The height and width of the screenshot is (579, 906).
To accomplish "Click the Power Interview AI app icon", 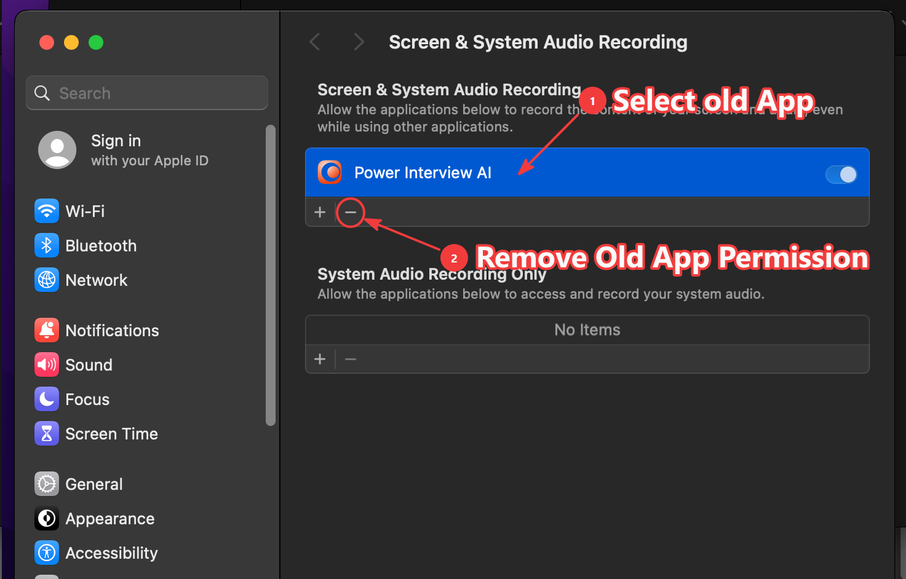I will 330,173.
